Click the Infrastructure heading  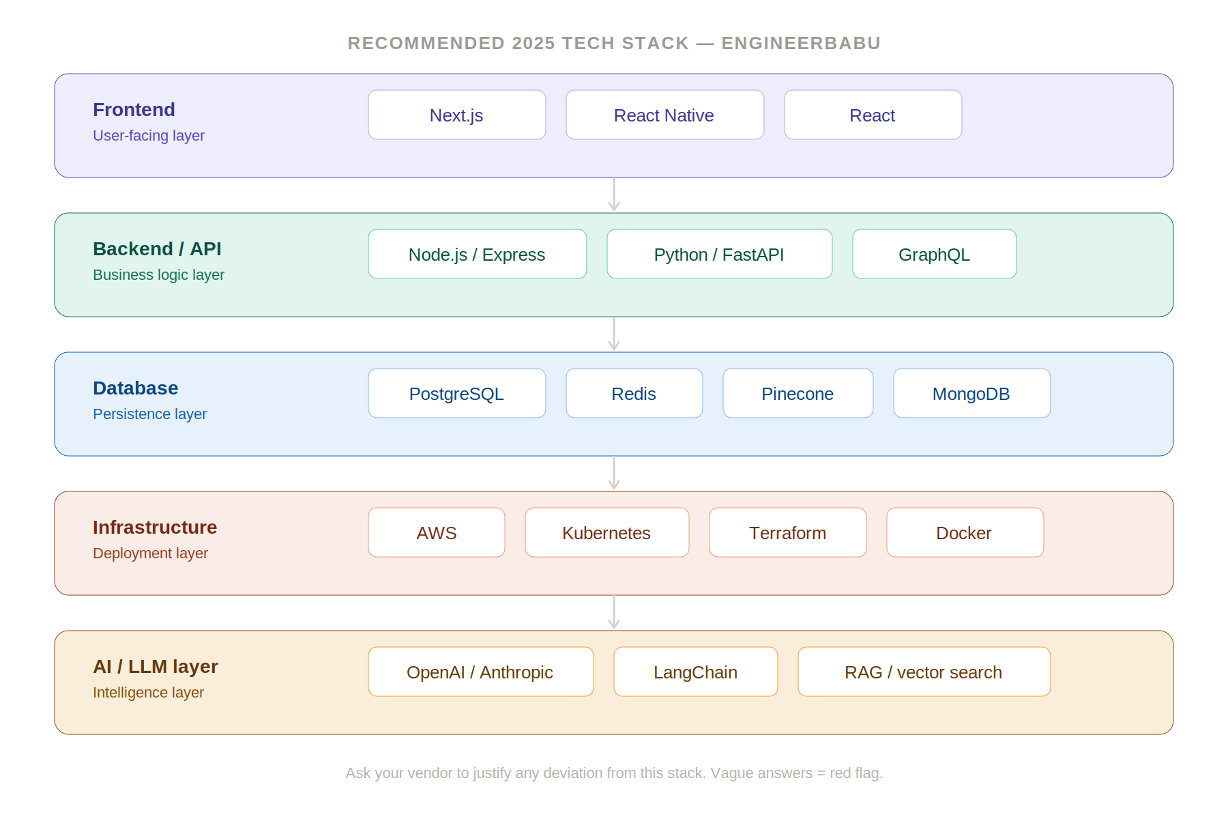[x=155, y=528]
